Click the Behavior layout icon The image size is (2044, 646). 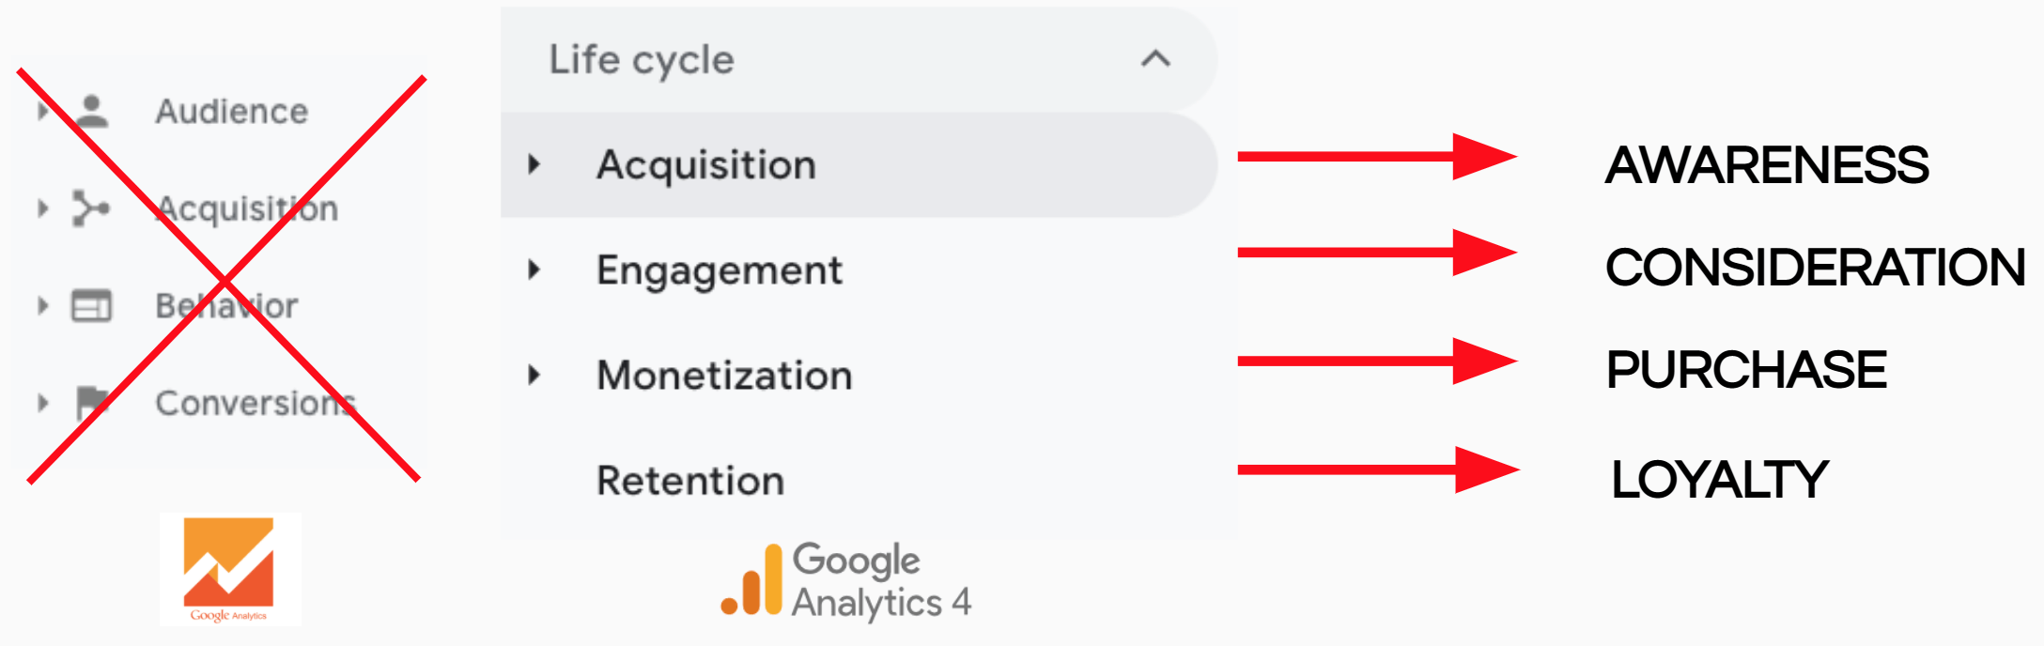pyautogui.click(x=91, y=306)
